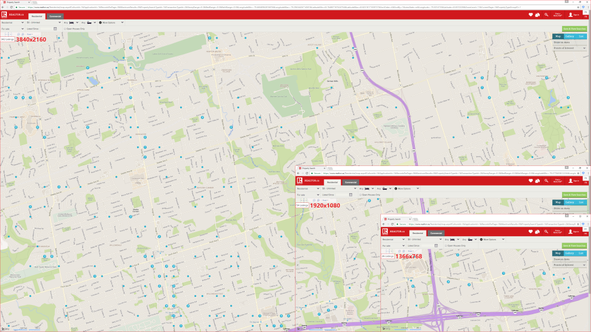Click 342 Listings count in largest back window
591x332 pixels.
(x=7, y=39)
